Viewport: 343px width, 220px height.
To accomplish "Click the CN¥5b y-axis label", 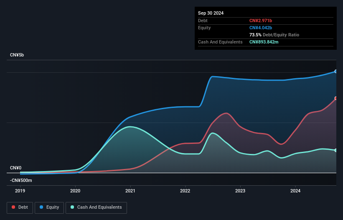I will coord(17,55).
